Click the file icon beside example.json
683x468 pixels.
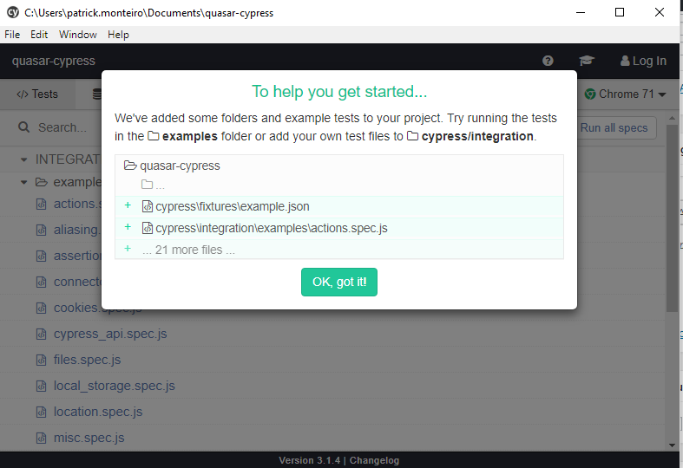[148, 206]
